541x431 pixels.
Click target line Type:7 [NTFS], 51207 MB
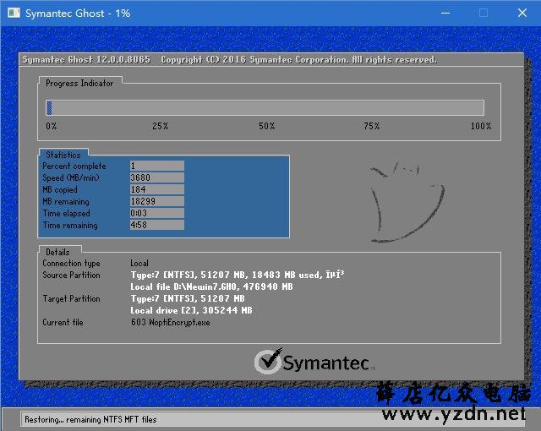click(188, 298)
